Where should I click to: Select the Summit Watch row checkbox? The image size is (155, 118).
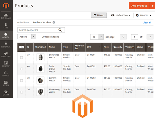(21, 81)
